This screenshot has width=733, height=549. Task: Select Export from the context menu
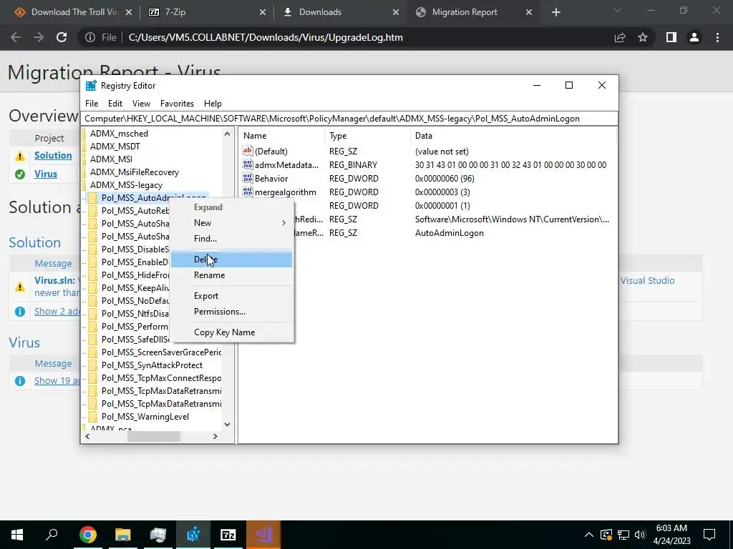pos(231,296)
